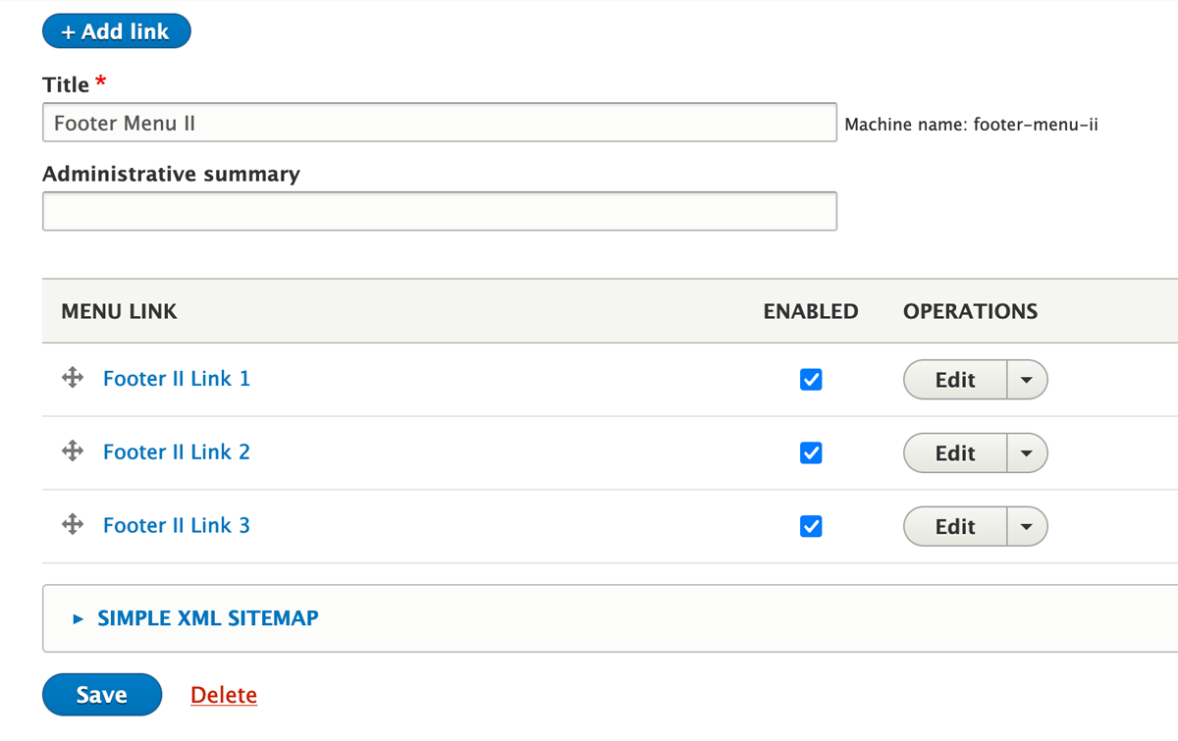The height and width of the screenshot is (741, 1178).
Task: Open operations dropdown for Footer II Link 3
Action: tap(1027, 527)
